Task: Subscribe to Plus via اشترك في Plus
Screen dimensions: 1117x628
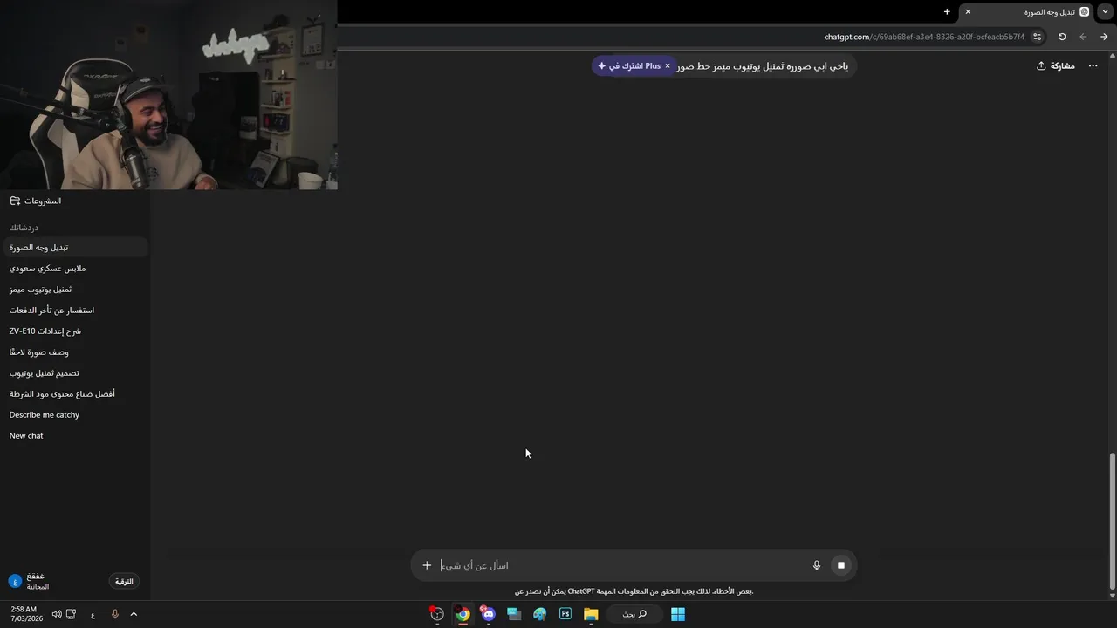Action: click(x=629, y=66)
